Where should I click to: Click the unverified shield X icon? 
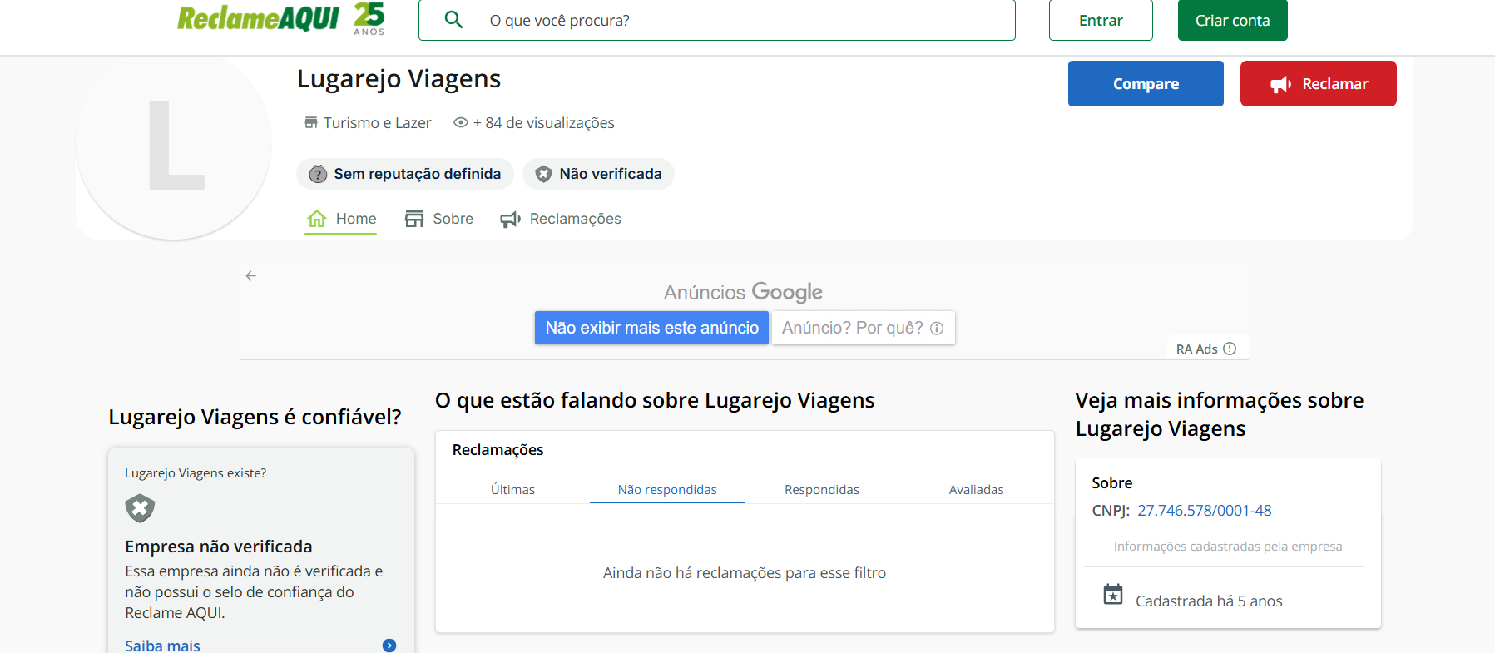140,508
